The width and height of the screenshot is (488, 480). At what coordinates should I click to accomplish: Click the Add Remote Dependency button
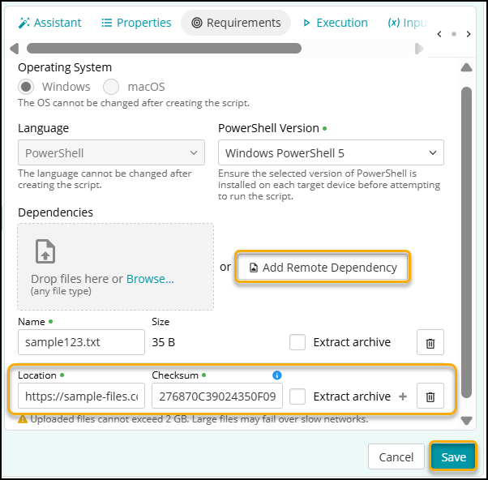[x=323, y=267]
